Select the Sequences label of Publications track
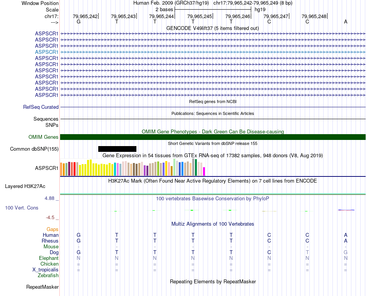The height and width of the screenshot is (296, 366). (46, 119)
